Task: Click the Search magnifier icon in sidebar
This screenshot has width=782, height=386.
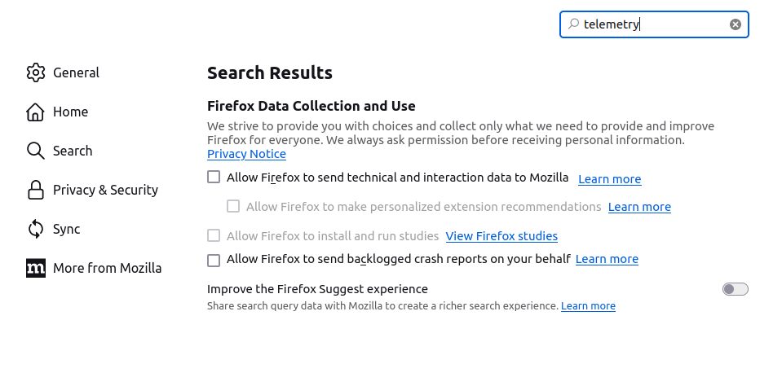Action: (35, 151)
